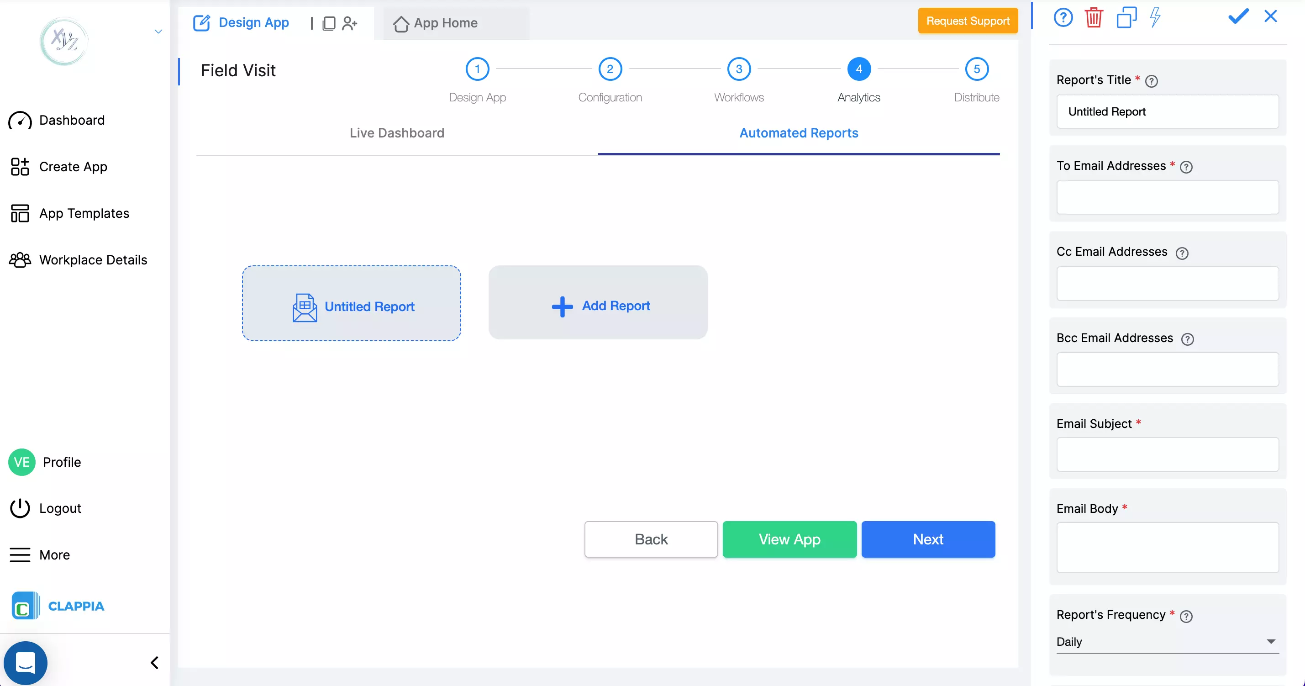This screenshot has width=1305, height=686.
Task: Click help icon next to To Email Addresses
Action: click(x=1186, y=167)
